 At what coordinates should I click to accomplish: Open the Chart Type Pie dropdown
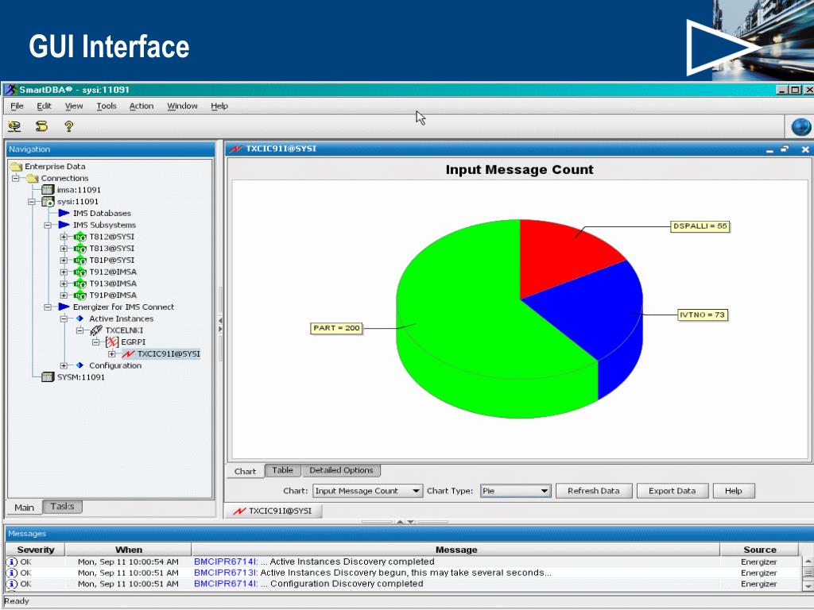click(x=544, y=491)
